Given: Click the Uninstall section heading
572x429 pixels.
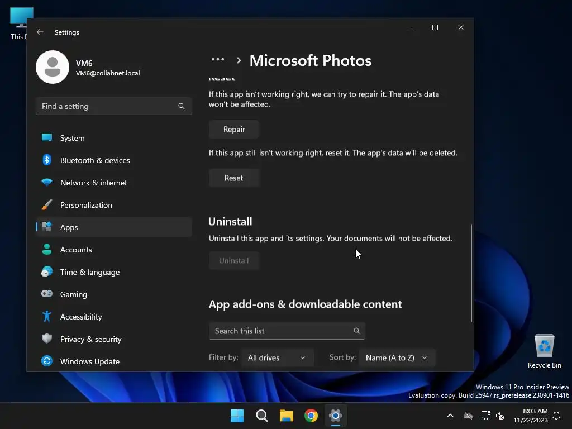Looking at the screenshot, I should coord(230,221).
